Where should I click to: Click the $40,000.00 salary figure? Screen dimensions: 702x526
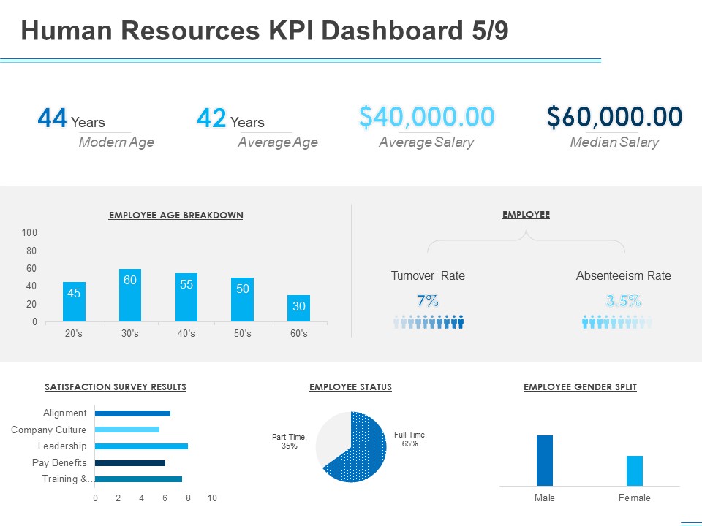coord(426,117)
